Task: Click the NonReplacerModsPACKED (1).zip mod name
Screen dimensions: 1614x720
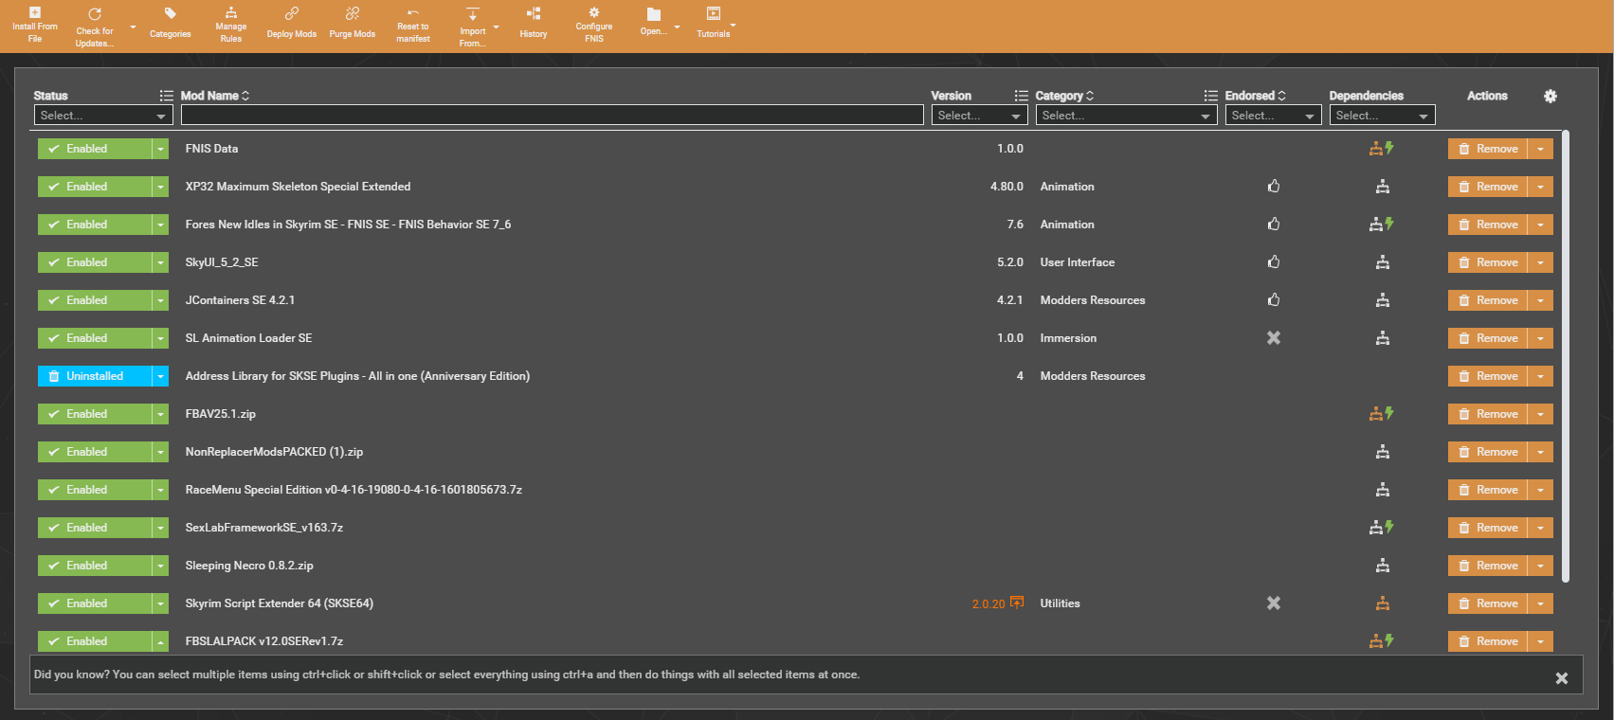Action: (x=274, y=452)
